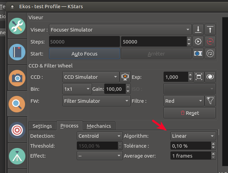Click the Reset button
The height and width of the screenshot is (173, 228).
[190, 113]
